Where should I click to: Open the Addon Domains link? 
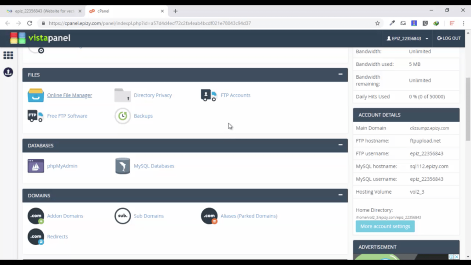coord(65,216)
